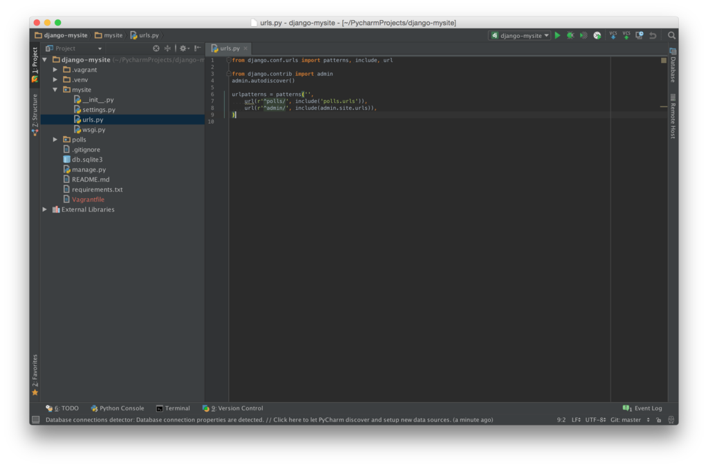Image resolution: width=708 pixels, height=467 pixels.
Task: Open the Remote Host tool window
Action: point(673,117)
